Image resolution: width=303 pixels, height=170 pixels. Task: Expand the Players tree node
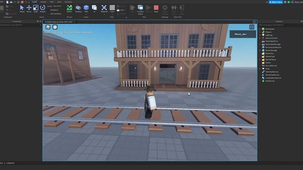[x=260, y=32]
